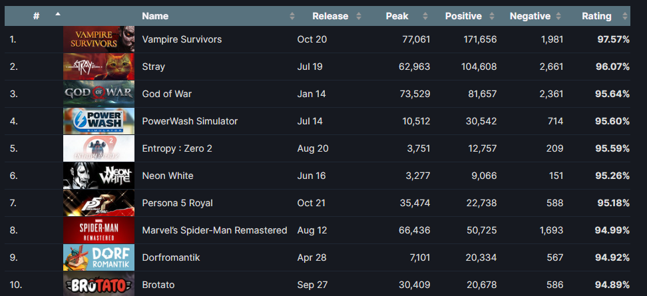Open the Vampire Survivors thumbnail image

[99, 39]
